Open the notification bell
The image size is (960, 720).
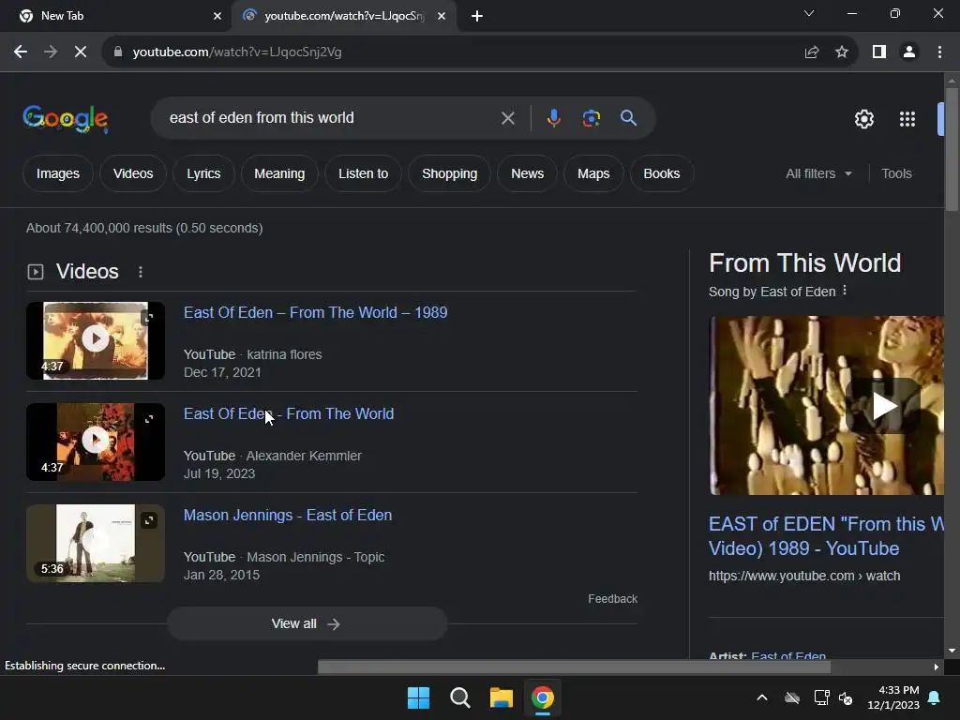935,697
